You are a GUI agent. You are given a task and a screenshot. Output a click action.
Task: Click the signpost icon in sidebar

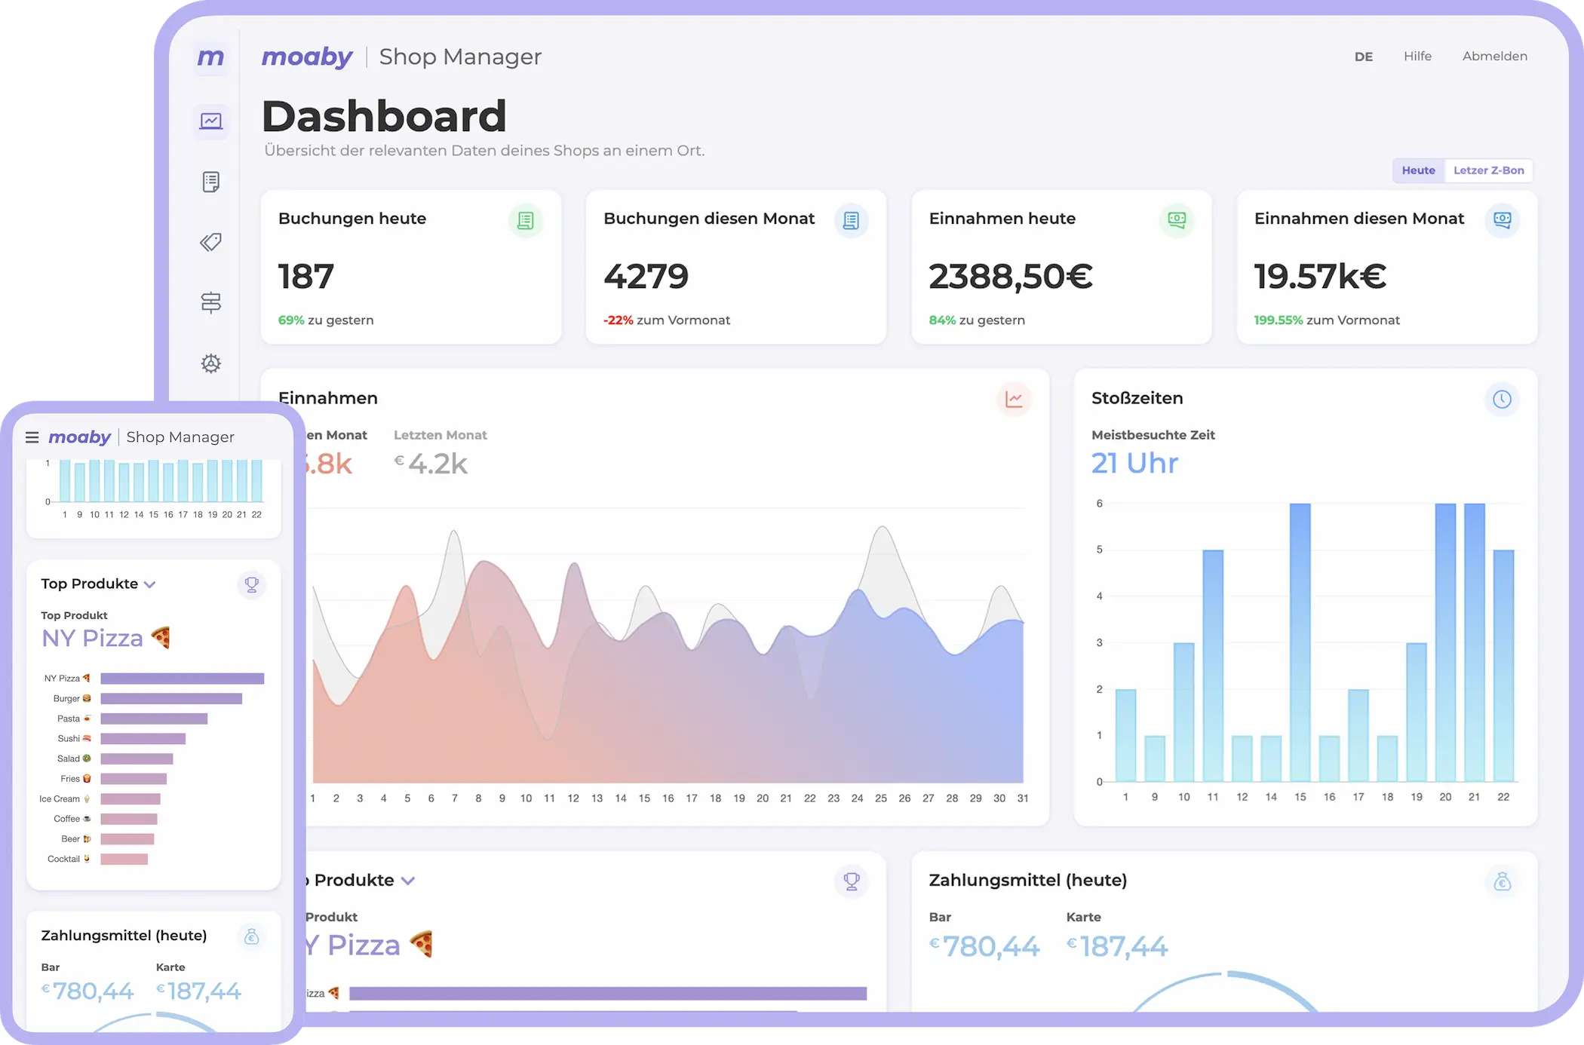[x=211, y=302]
